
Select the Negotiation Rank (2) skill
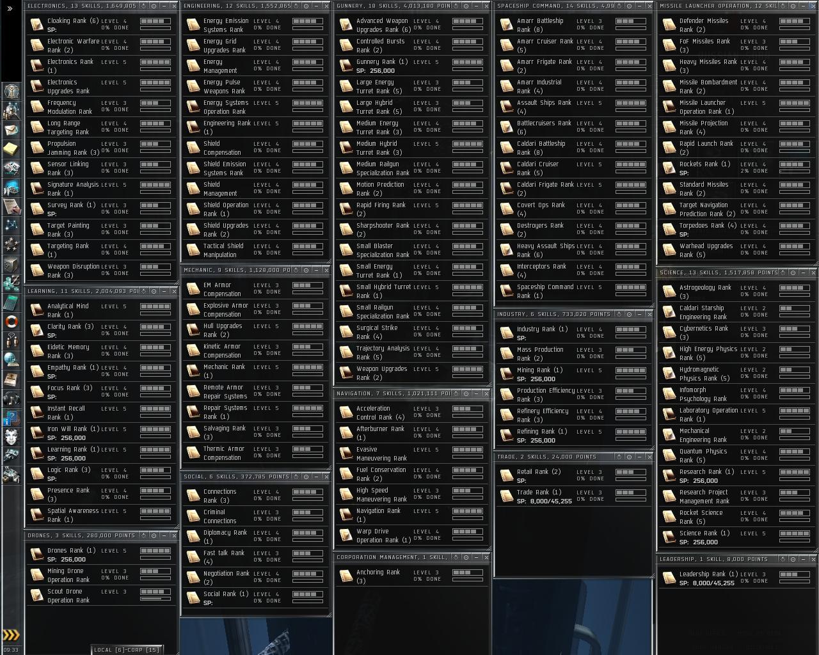[x=255, y=578]
